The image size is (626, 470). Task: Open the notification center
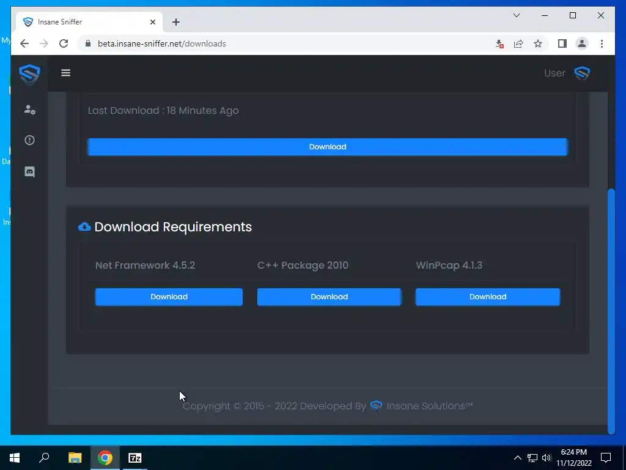[x=606, y=458]
